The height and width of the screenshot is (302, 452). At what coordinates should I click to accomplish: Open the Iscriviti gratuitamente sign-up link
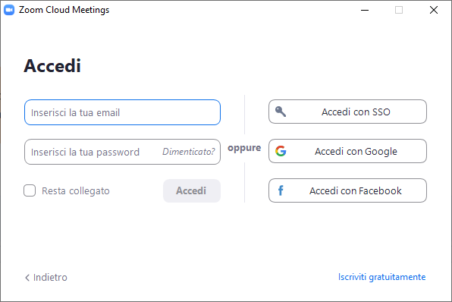point(381,277)
